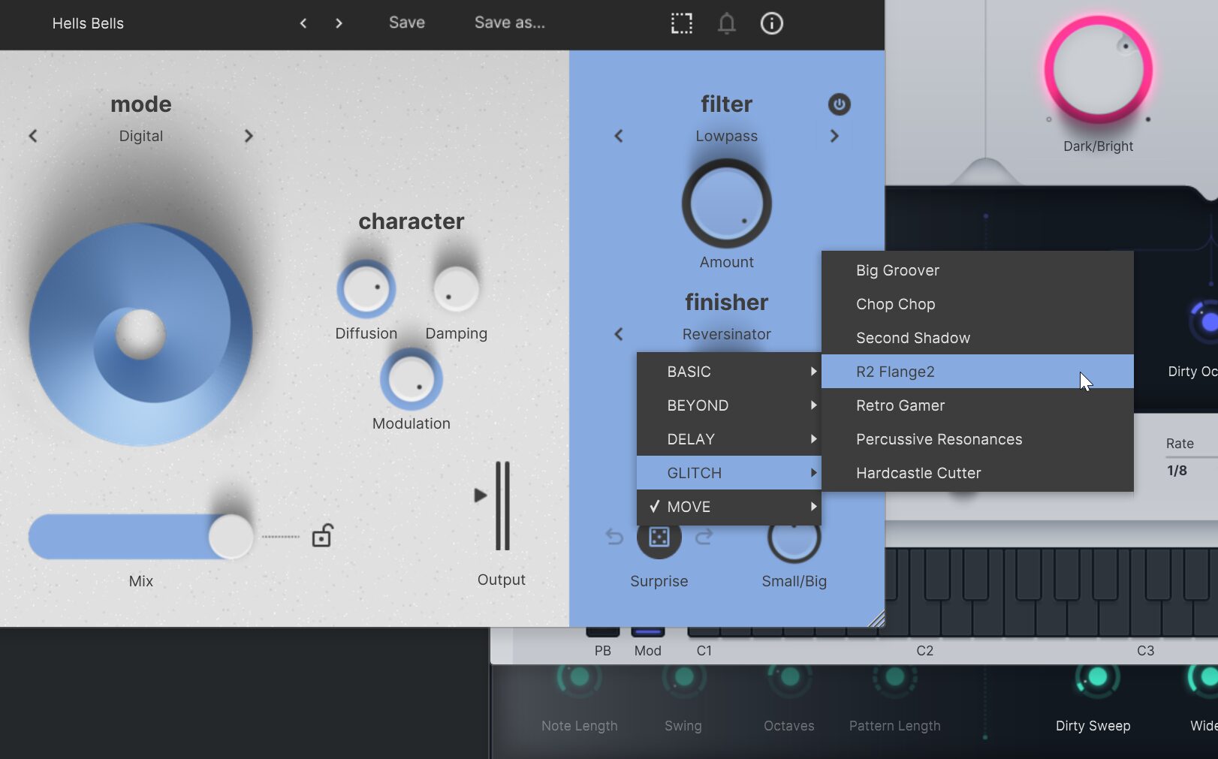Viewport: 1218px width, 759px height.
Task: Go to the next preset arrow
Action: (x=339, y=23)
